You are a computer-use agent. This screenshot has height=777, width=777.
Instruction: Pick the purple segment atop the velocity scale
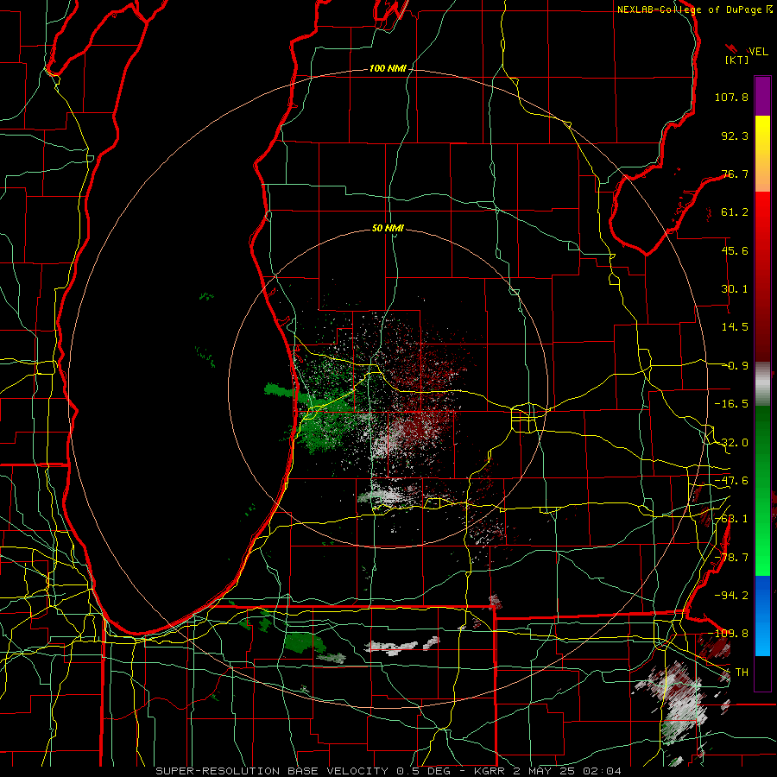(x=762, y=96)
